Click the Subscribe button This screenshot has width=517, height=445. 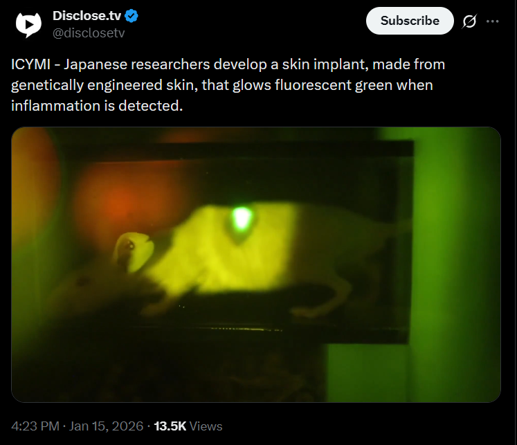click(410, 21)
